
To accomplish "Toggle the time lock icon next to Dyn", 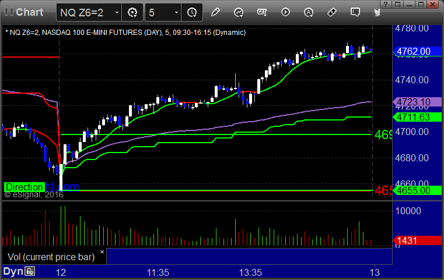I will pos(30,271).
